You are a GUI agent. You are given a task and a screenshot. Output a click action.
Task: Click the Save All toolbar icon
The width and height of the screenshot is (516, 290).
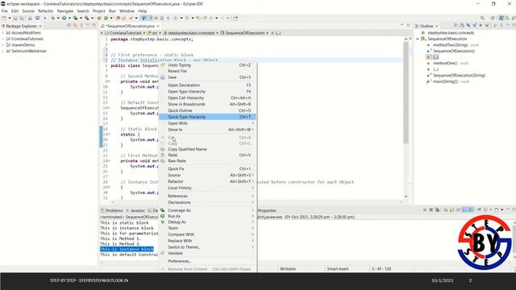[x=22, y=18]
